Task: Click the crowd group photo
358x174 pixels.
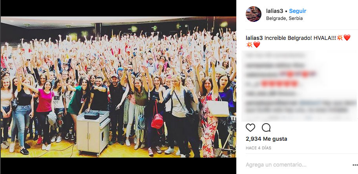Action: pyautogui.click(x=118, y=87)
